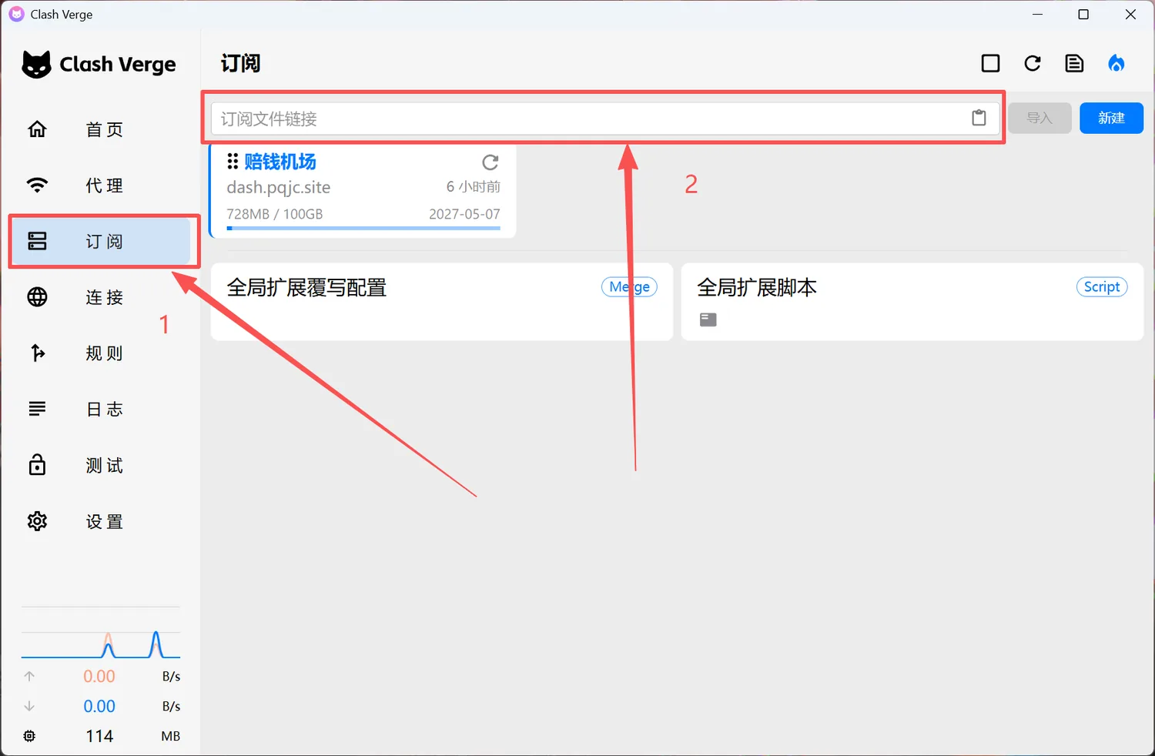The width and height of the screenshot is (1155, 756).
Task: Click the fork icon beside 规则
Action: click(x=37, y=353)
